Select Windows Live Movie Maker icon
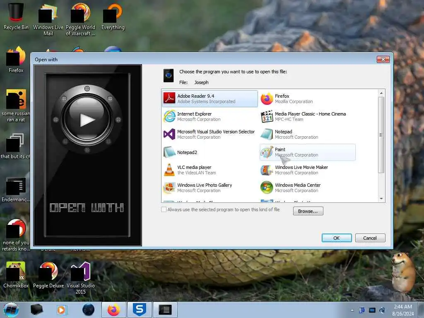Image resolution: width=424 pixels, height=318 pixels. (267, 170)
